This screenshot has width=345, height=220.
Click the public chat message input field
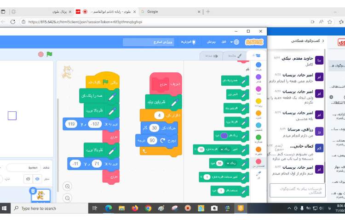coord(297,190)
